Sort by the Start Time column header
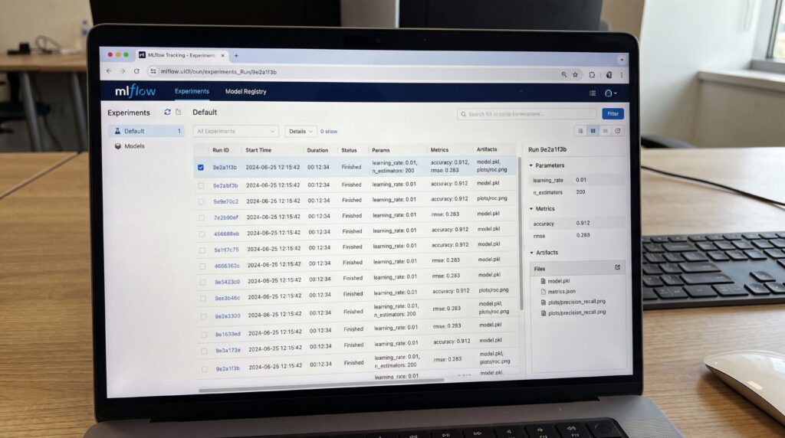The image size is (785, 438). pos(258,150)
